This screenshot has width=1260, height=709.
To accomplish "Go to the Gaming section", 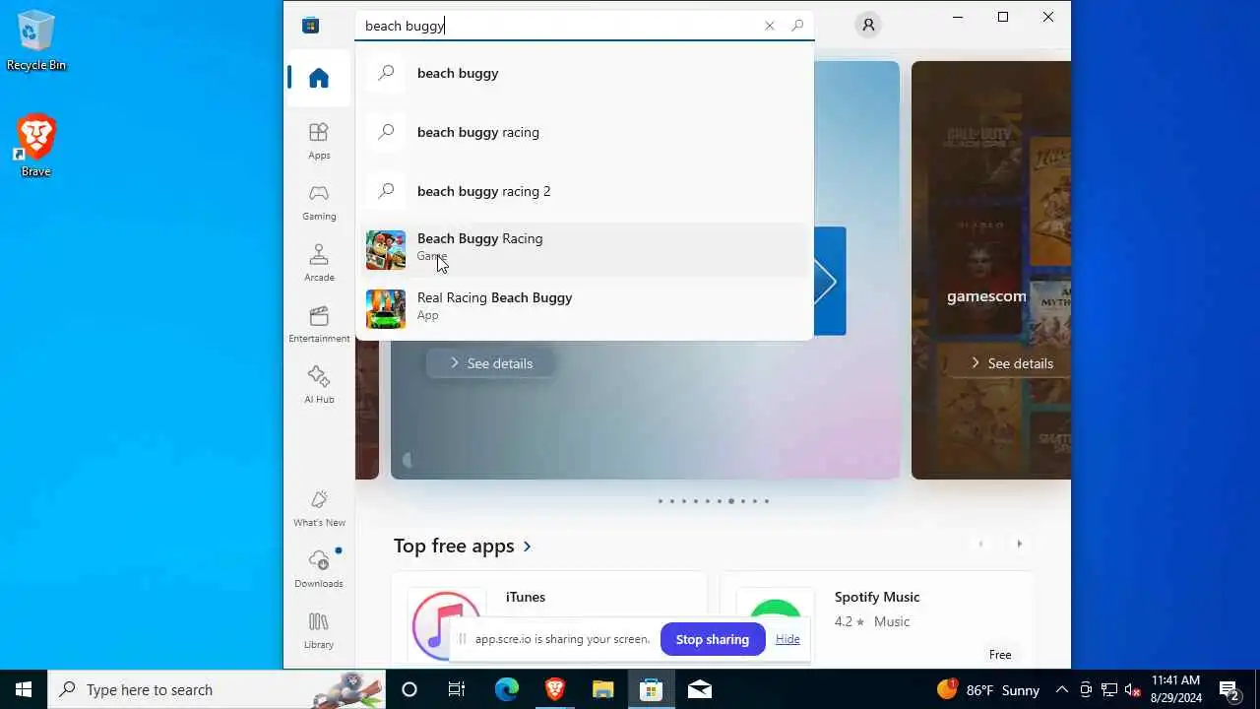I will 319,202.
